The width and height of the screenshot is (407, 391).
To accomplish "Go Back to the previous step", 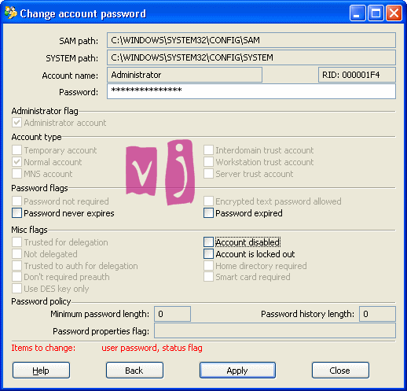I will pyautogui.click(x=134, y=371).
